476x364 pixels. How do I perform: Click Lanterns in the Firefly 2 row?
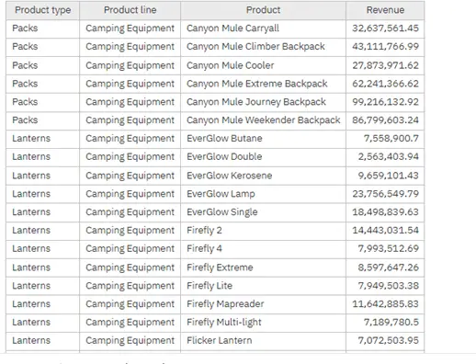[31, 231]
